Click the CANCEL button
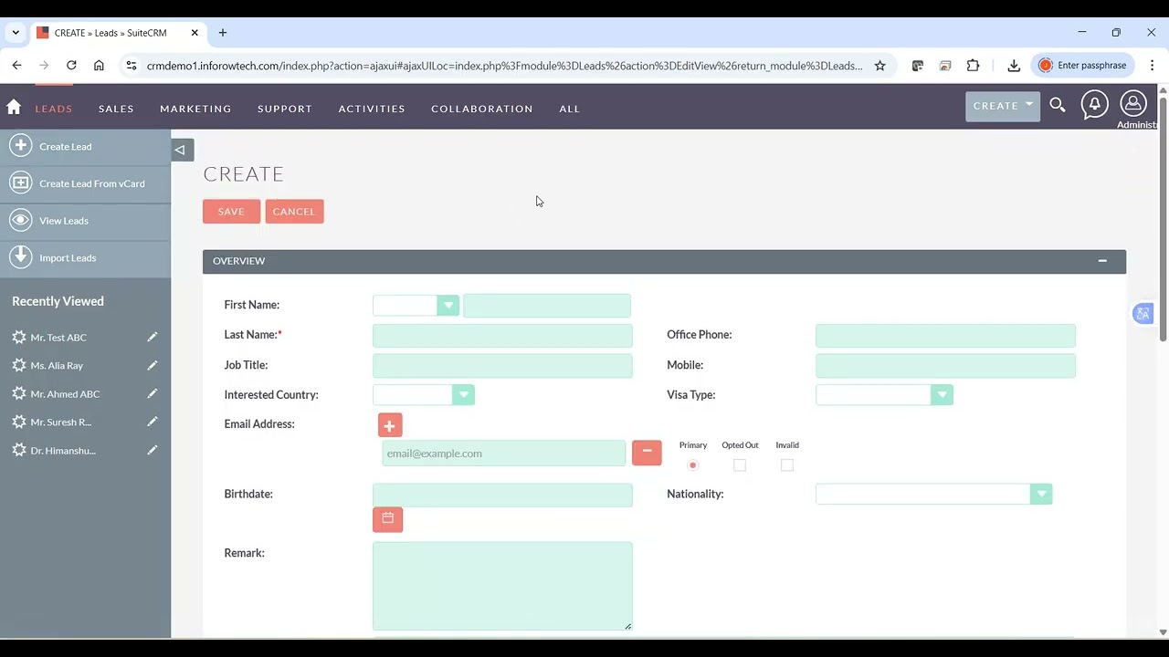 point(294,212)
